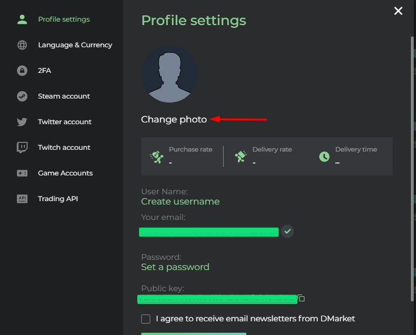
Task: Open Trading API section
Action: coord(58,199)
